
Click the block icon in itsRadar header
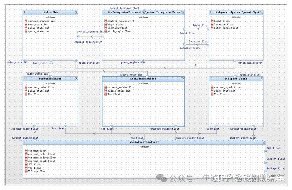[76, 79]
